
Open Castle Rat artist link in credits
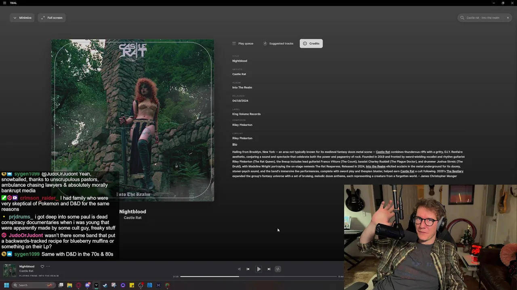(x=239, y=74)
